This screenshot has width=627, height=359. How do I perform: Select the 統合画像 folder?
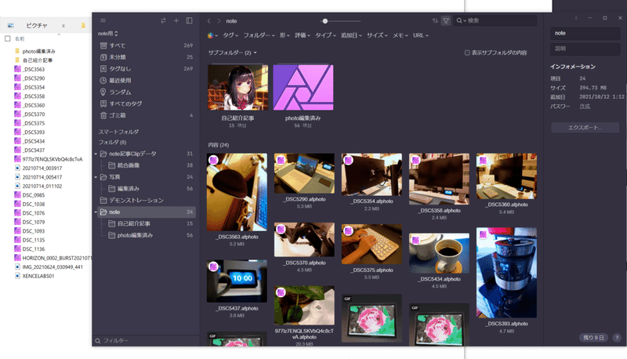coord(146,165)
